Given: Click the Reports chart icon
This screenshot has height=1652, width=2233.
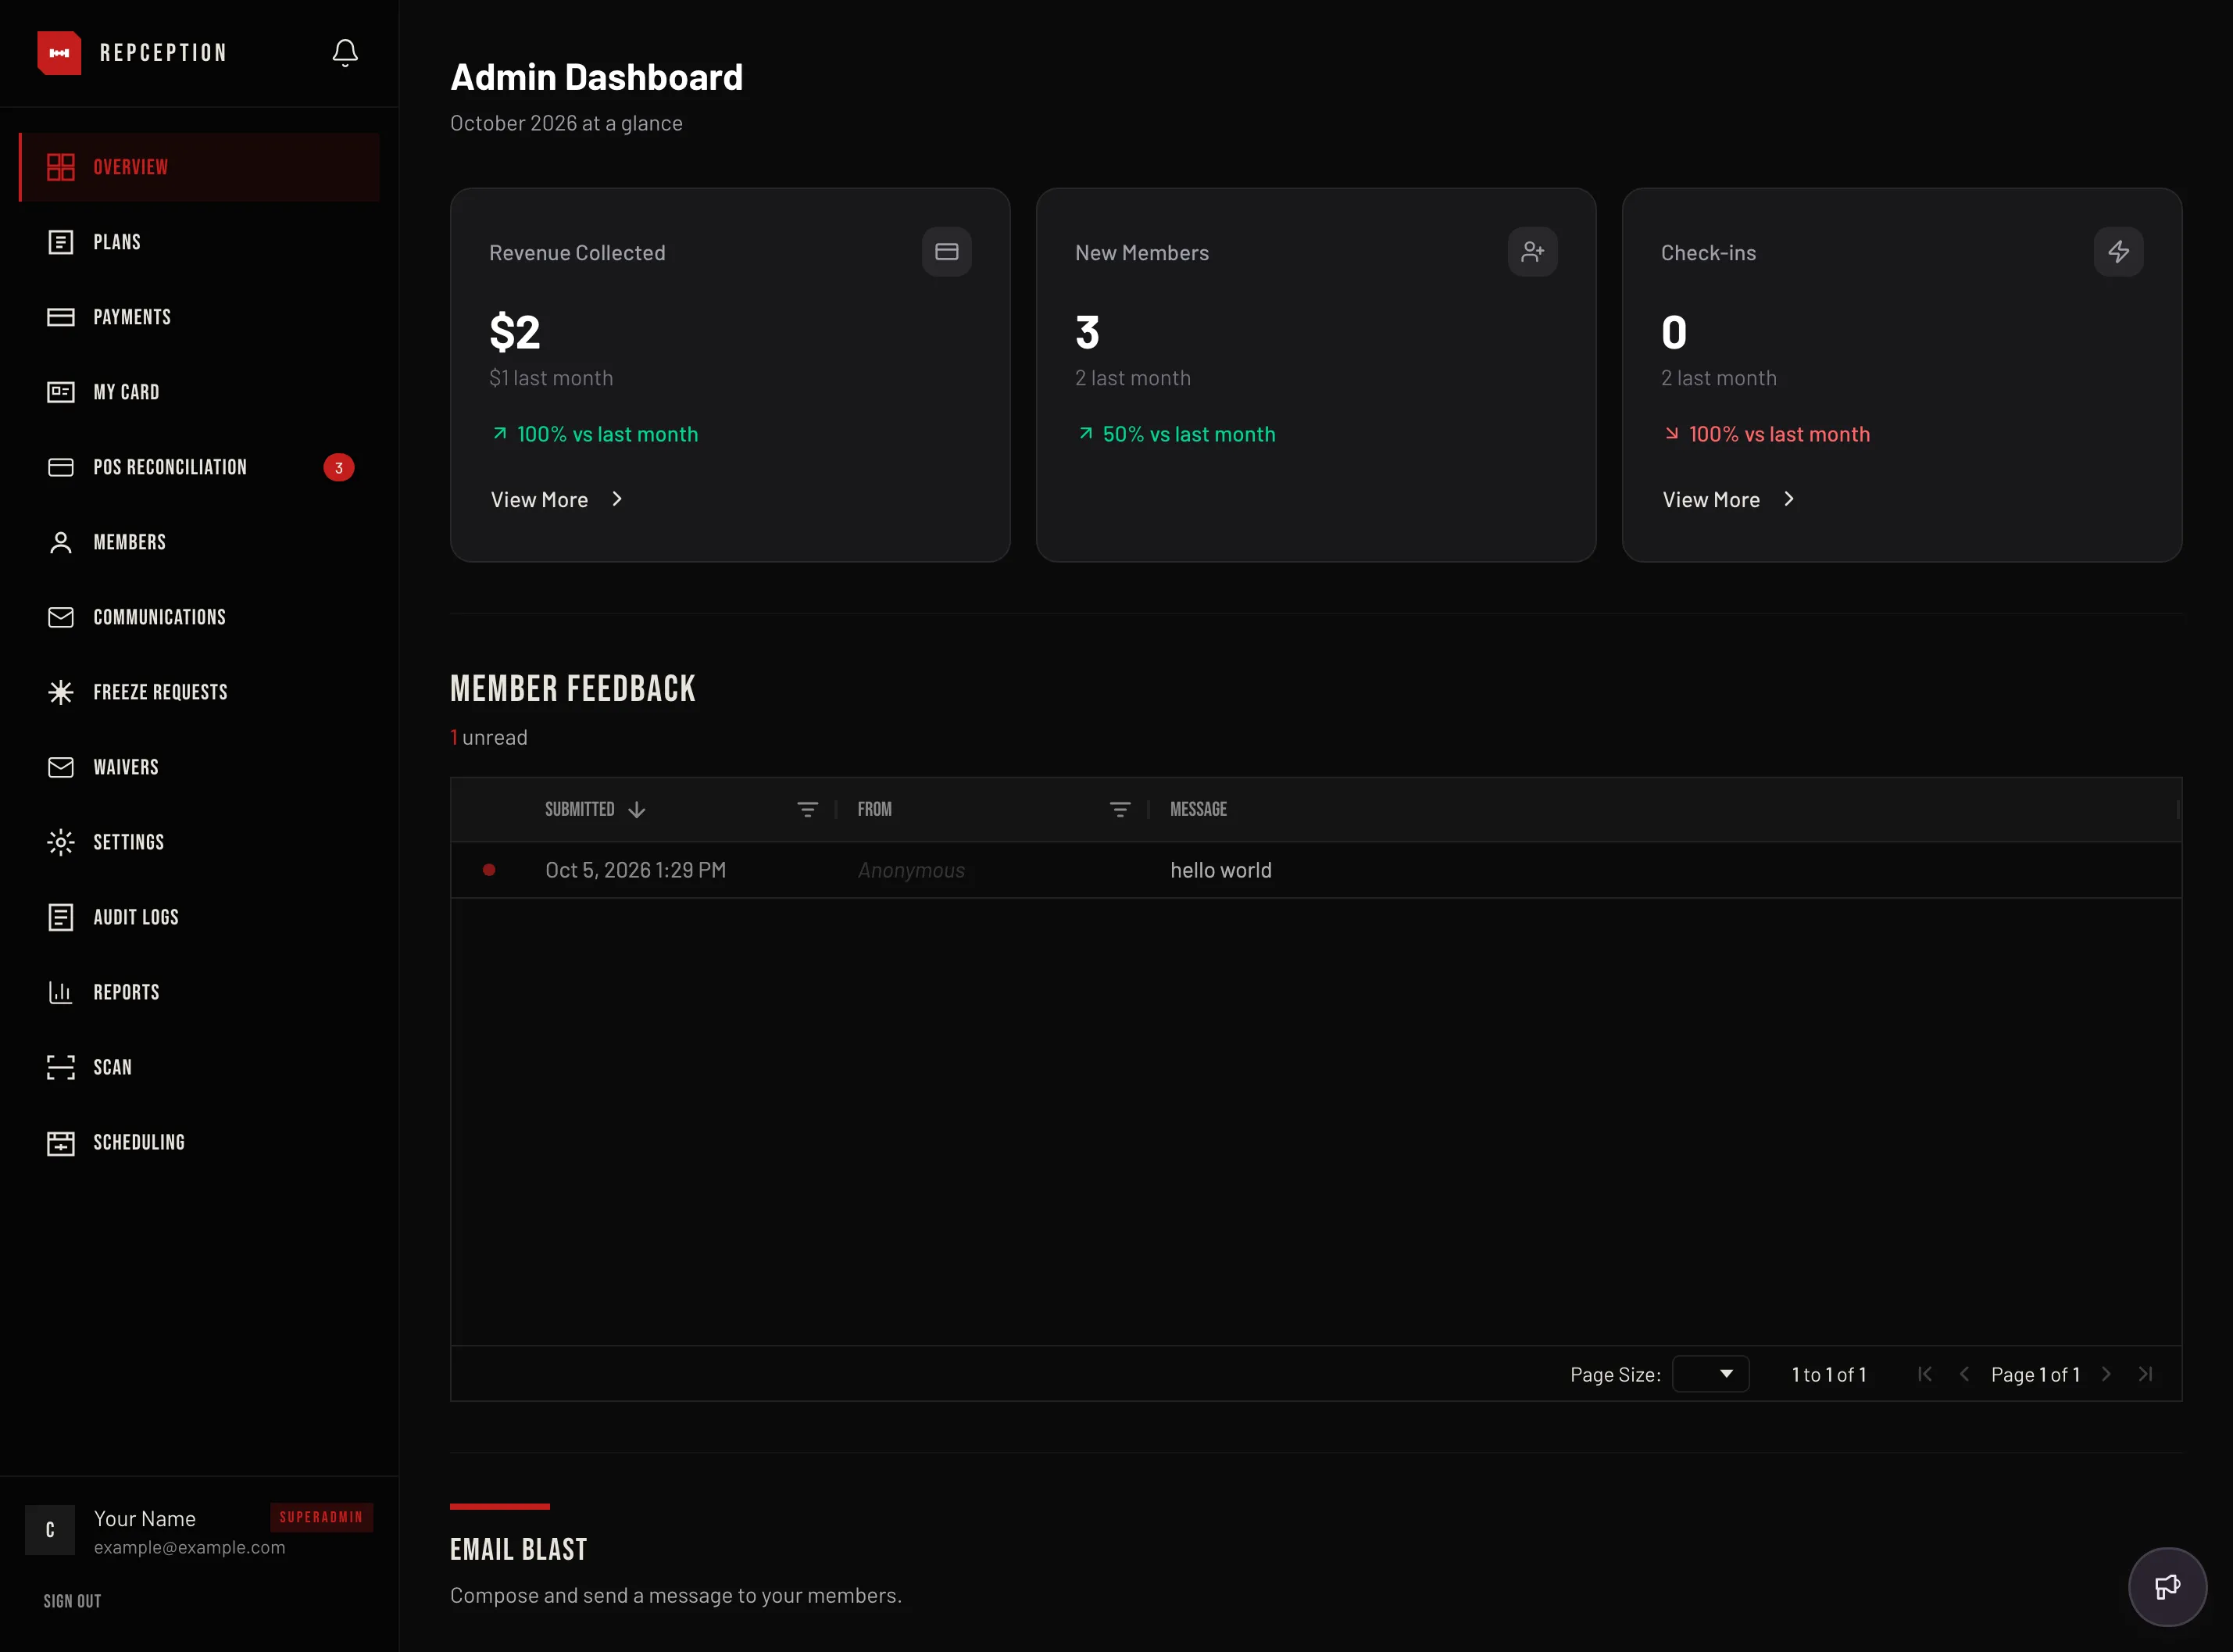Looking at the screenshot, I should pyautogui.click(x=61, y=992).
